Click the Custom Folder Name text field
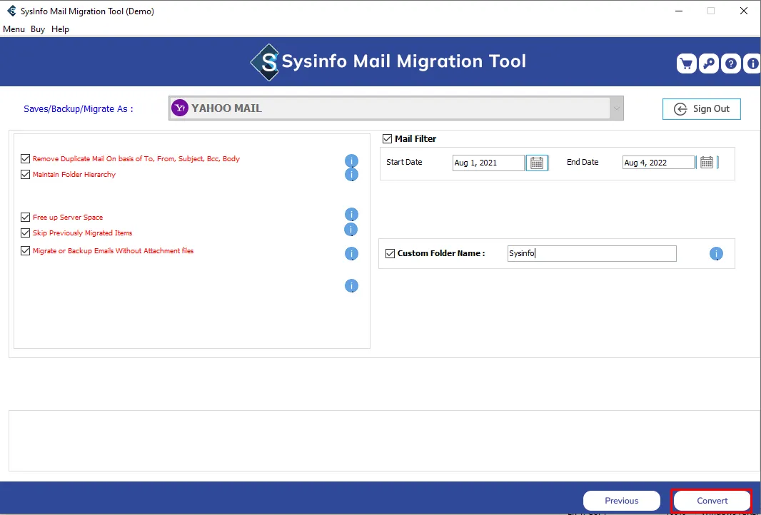 [x=591, y=254]
